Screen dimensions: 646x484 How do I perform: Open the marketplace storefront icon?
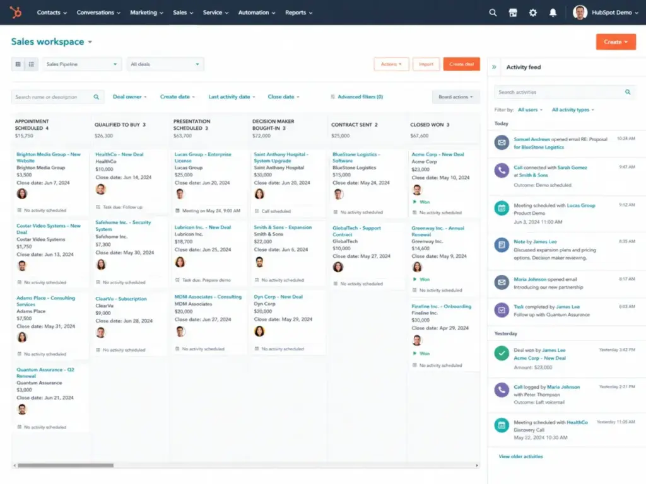coord(513,13)
